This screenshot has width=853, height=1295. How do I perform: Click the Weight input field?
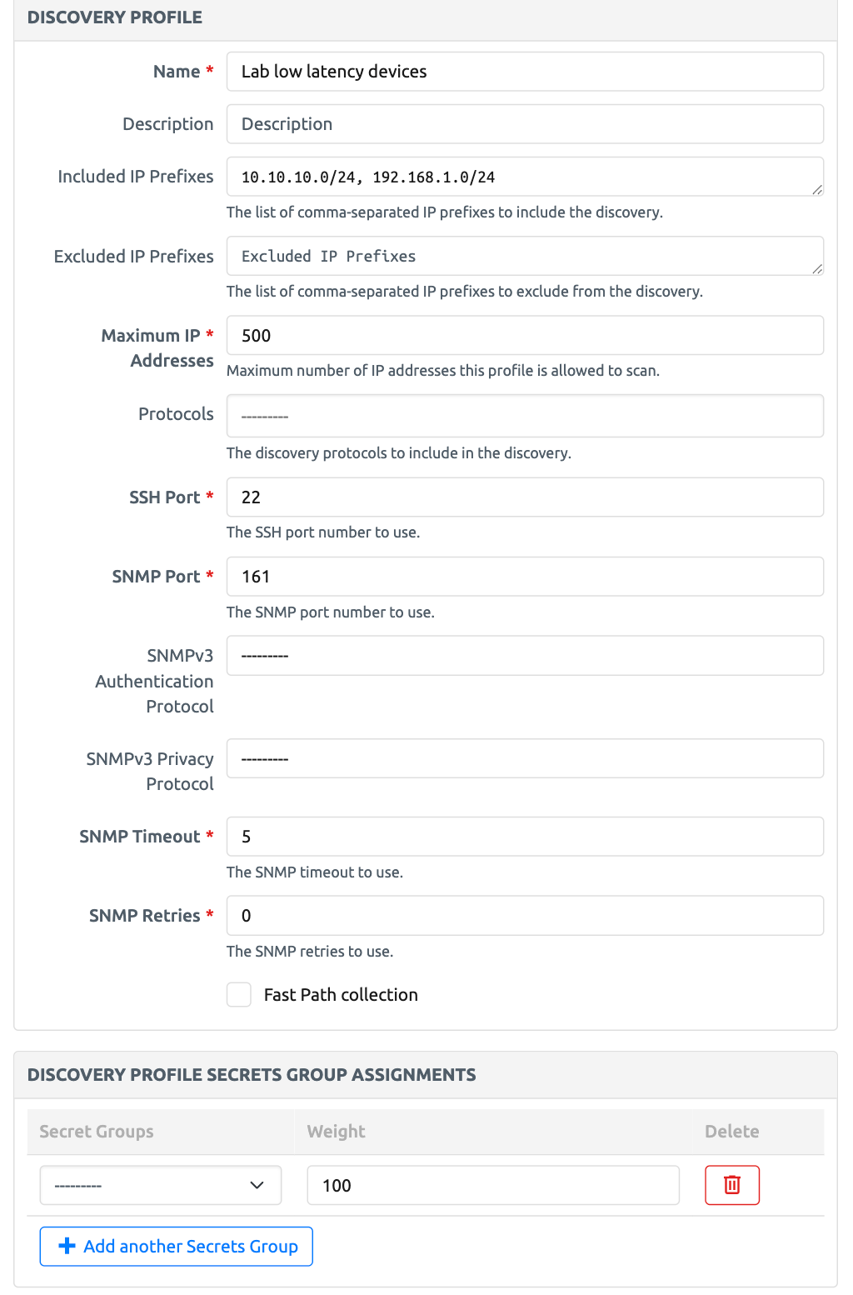pyautogui.click(x=492, y=1185)
